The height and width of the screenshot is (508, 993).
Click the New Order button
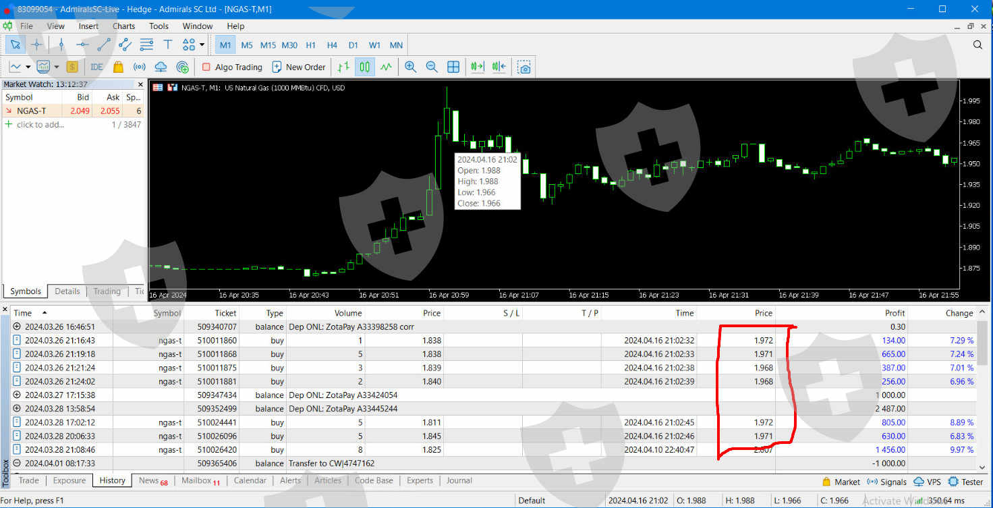tap(298, 67)
